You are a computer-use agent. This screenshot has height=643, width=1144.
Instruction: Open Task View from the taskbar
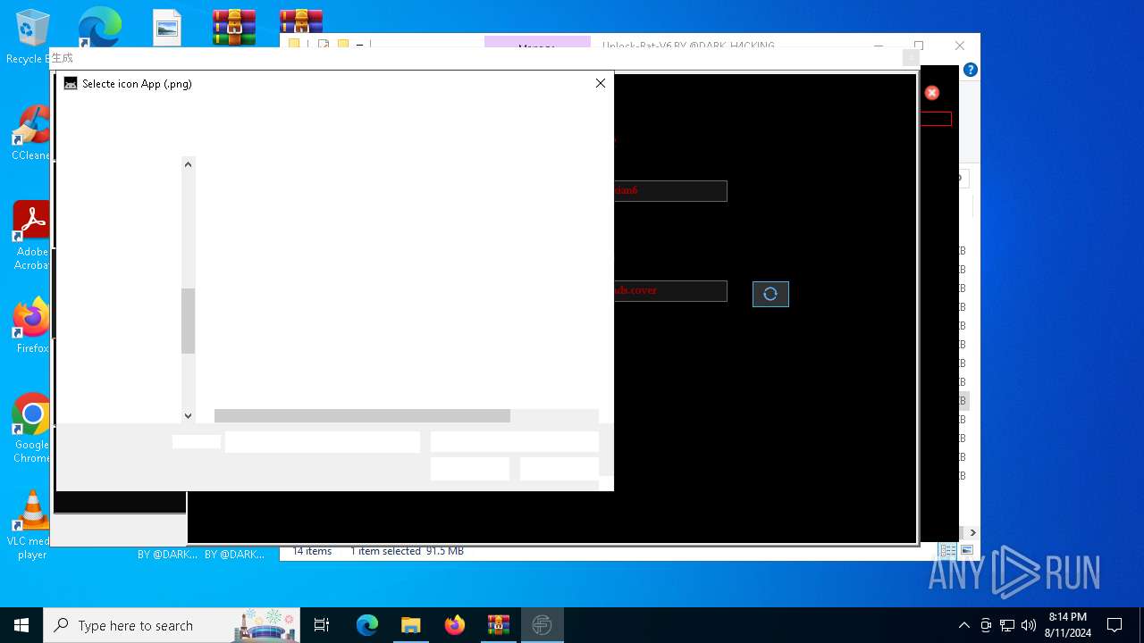click(x=322, y=625)
